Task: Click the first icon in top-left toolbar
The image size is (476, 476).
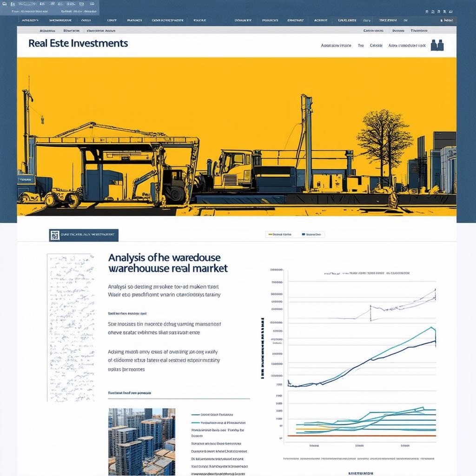Action: [x=5, y=4]
